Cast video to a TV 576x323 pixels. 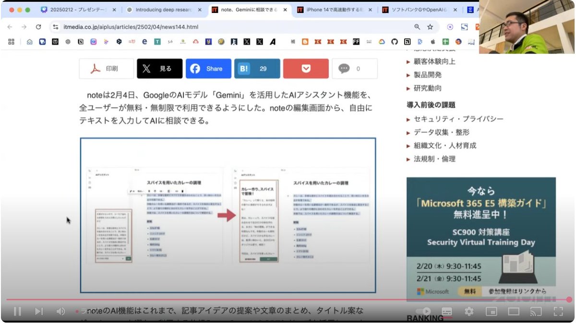(x=536, y=311)
